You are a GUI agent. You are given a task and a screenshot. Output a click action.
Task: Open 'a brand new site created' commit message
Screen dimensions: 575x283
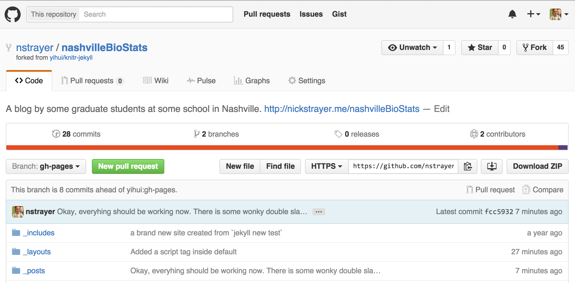coord(206,233)
